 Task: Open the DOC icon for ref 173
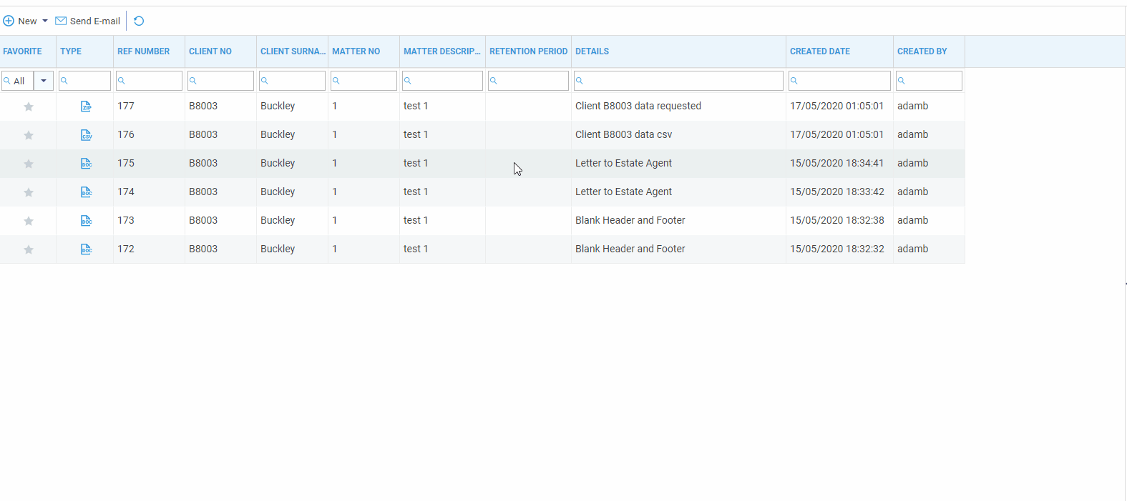pyautogui.click(x=86, y=221)
